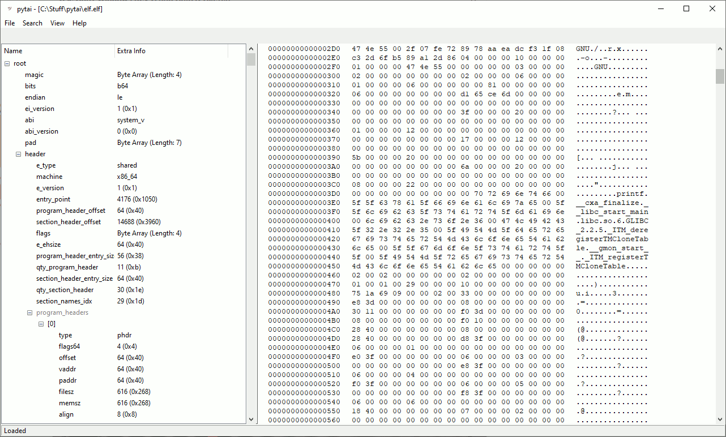Click the pytai app icon in title bar
Screen dimensions: 726x437
click(9, 9)
